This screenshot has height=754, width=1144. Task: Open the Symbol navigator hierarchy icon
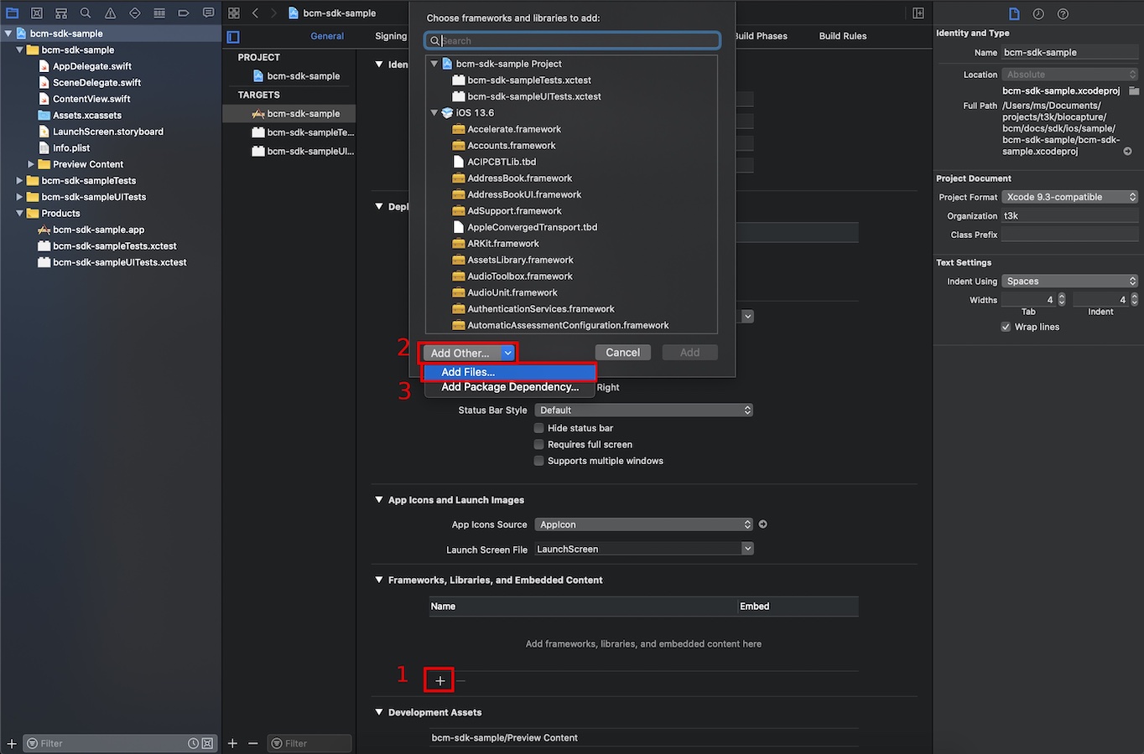pyautogui.click(x=61, y=13)
